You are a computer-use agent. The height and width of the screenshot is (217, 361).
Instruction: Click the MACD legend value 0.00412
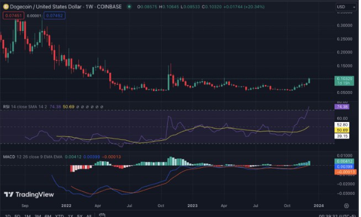coord(73,157)
